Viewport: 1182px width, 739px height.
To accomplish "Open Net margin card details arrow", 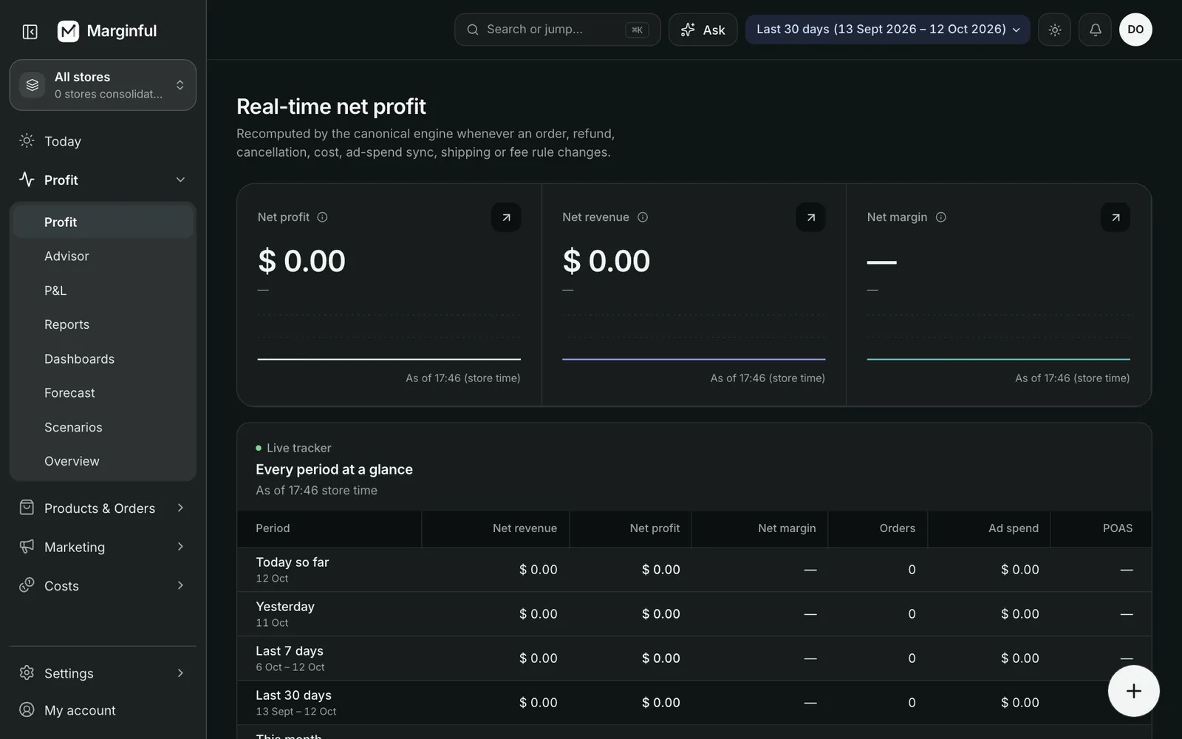I will tap(1116, 217).
